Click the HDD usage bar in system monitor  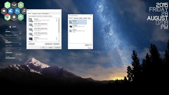(x=13, y=53)
